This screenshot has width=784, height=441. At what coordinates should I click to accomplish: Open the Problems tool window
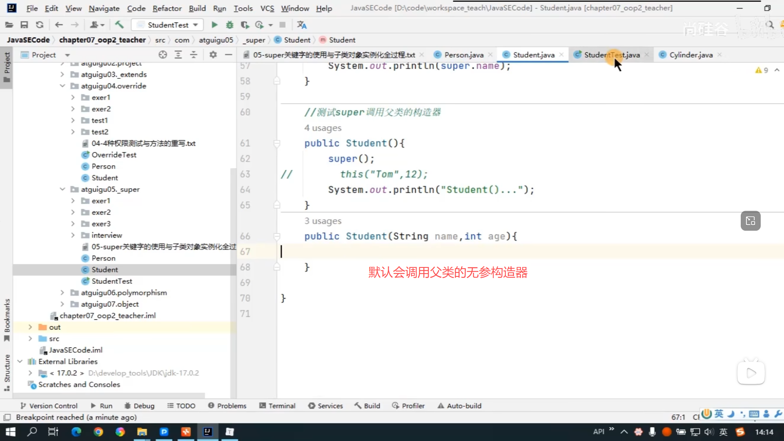click(x=227, y=405)
